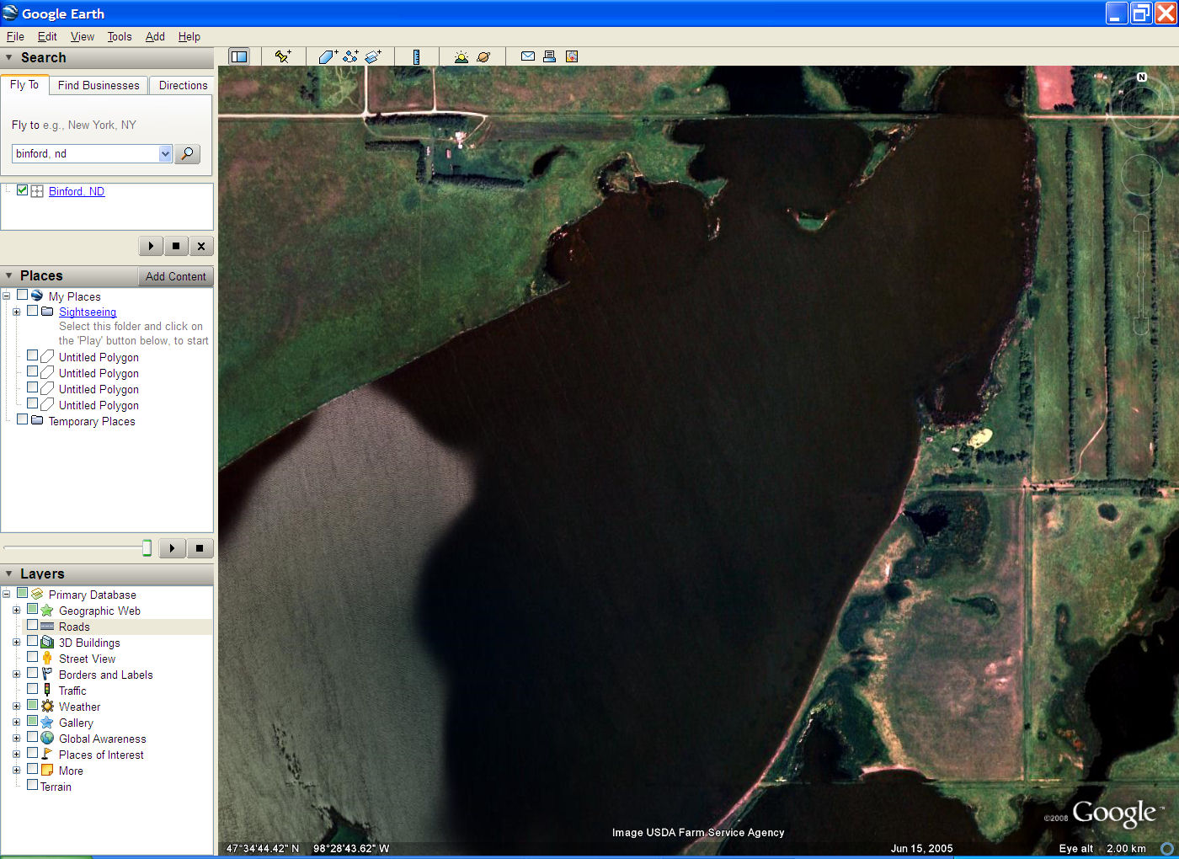The image size is (1179, 859).
Task: Toggle the sidebar panel toolbar button
Action: tap(239, 56)
